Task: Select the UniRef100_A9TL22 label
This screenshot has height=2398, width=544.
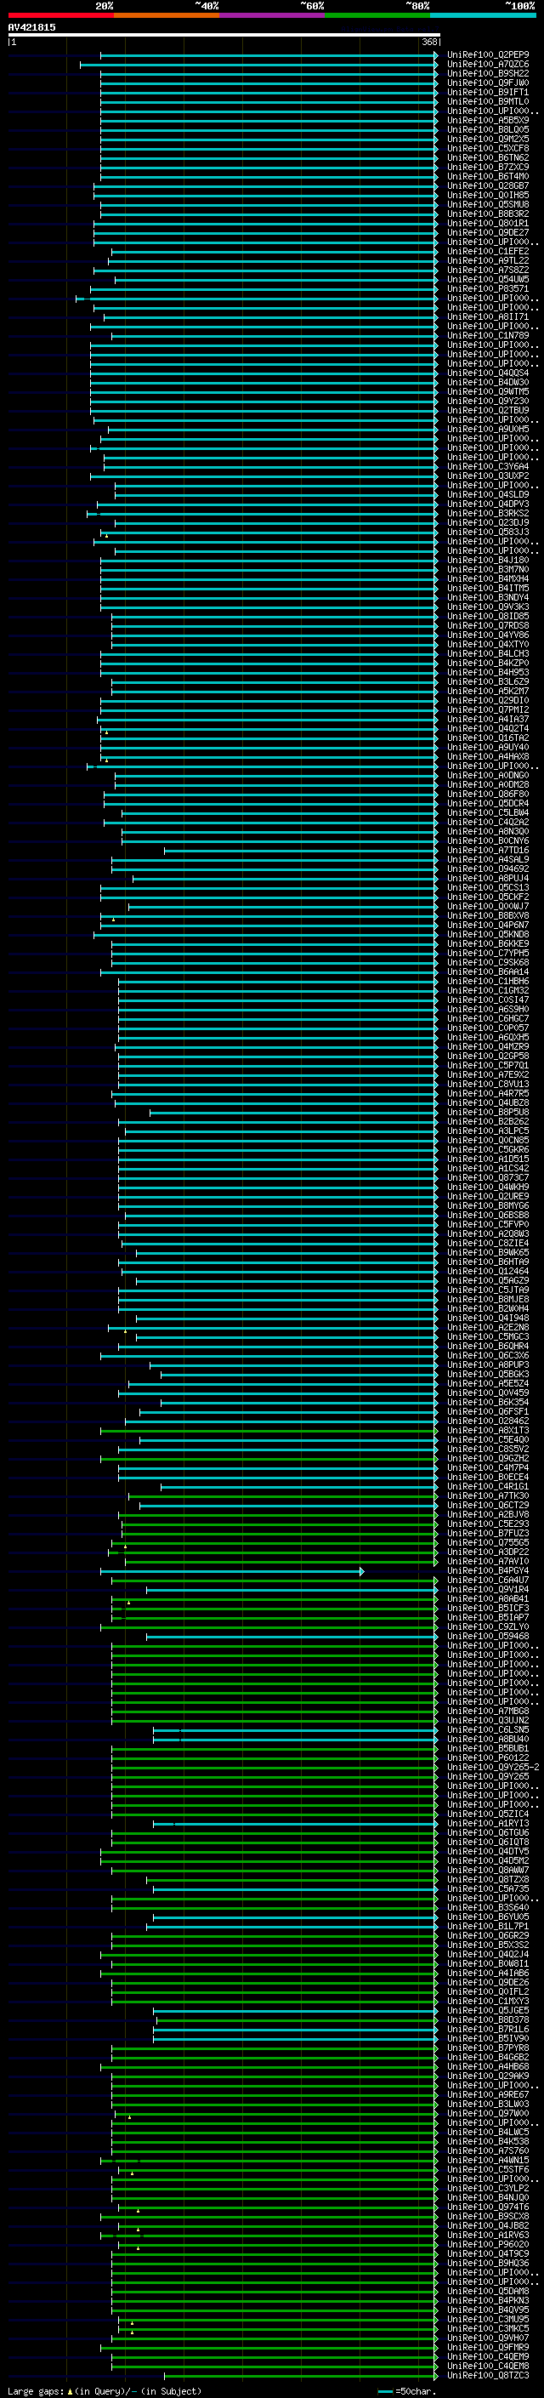Action: point(488,260)
